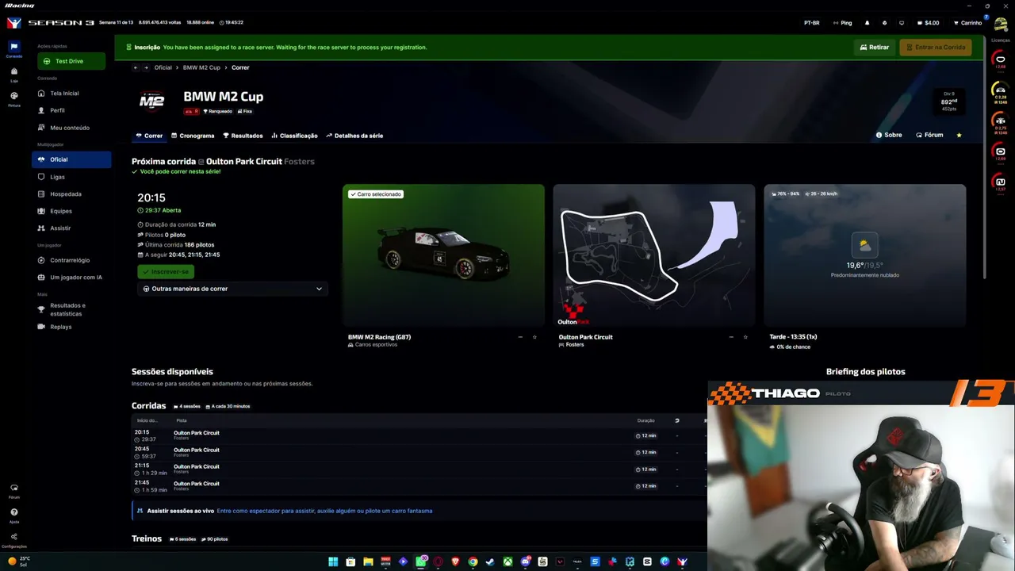
Task: Open the Windows Start menu
Action: 333,561
